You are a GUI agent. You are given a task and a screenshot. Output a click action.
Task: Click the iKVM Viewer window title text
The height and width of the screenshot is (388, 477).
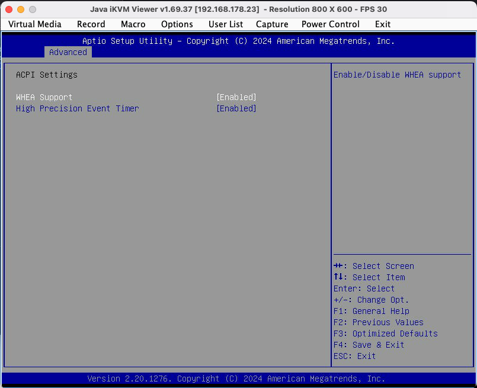(238, 9)
